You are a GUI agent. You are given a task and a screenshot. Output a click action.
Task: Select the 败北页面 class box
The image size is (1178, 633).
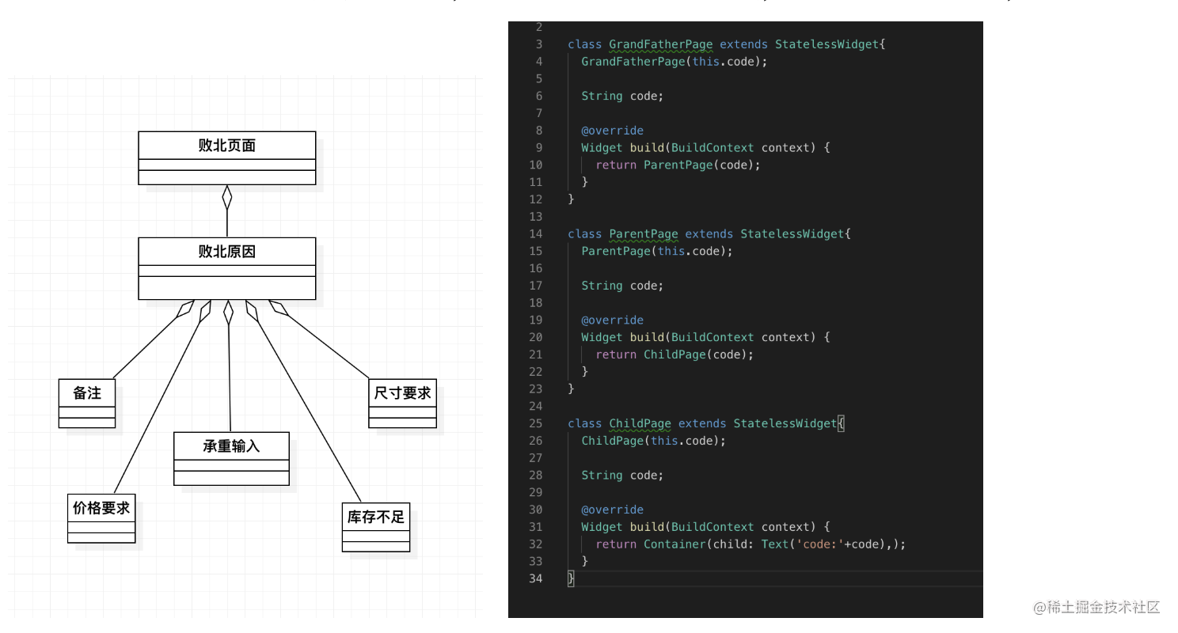click(227, 158)
